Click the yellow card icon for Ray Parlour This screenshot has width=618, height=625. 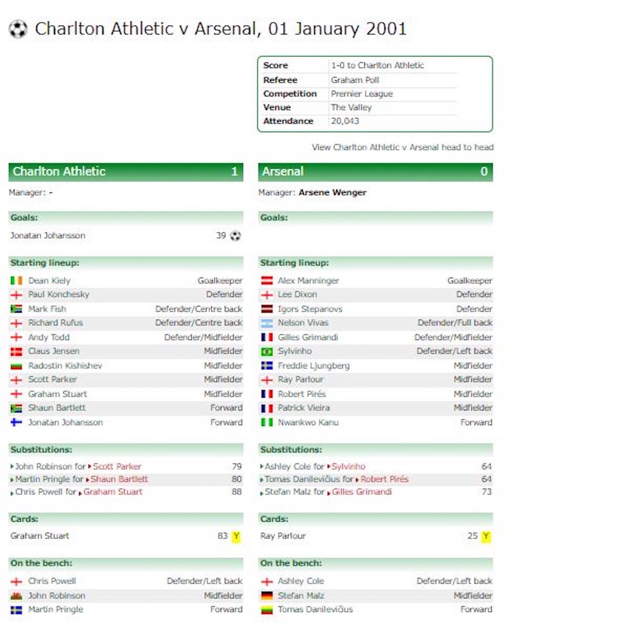(486, 536)
